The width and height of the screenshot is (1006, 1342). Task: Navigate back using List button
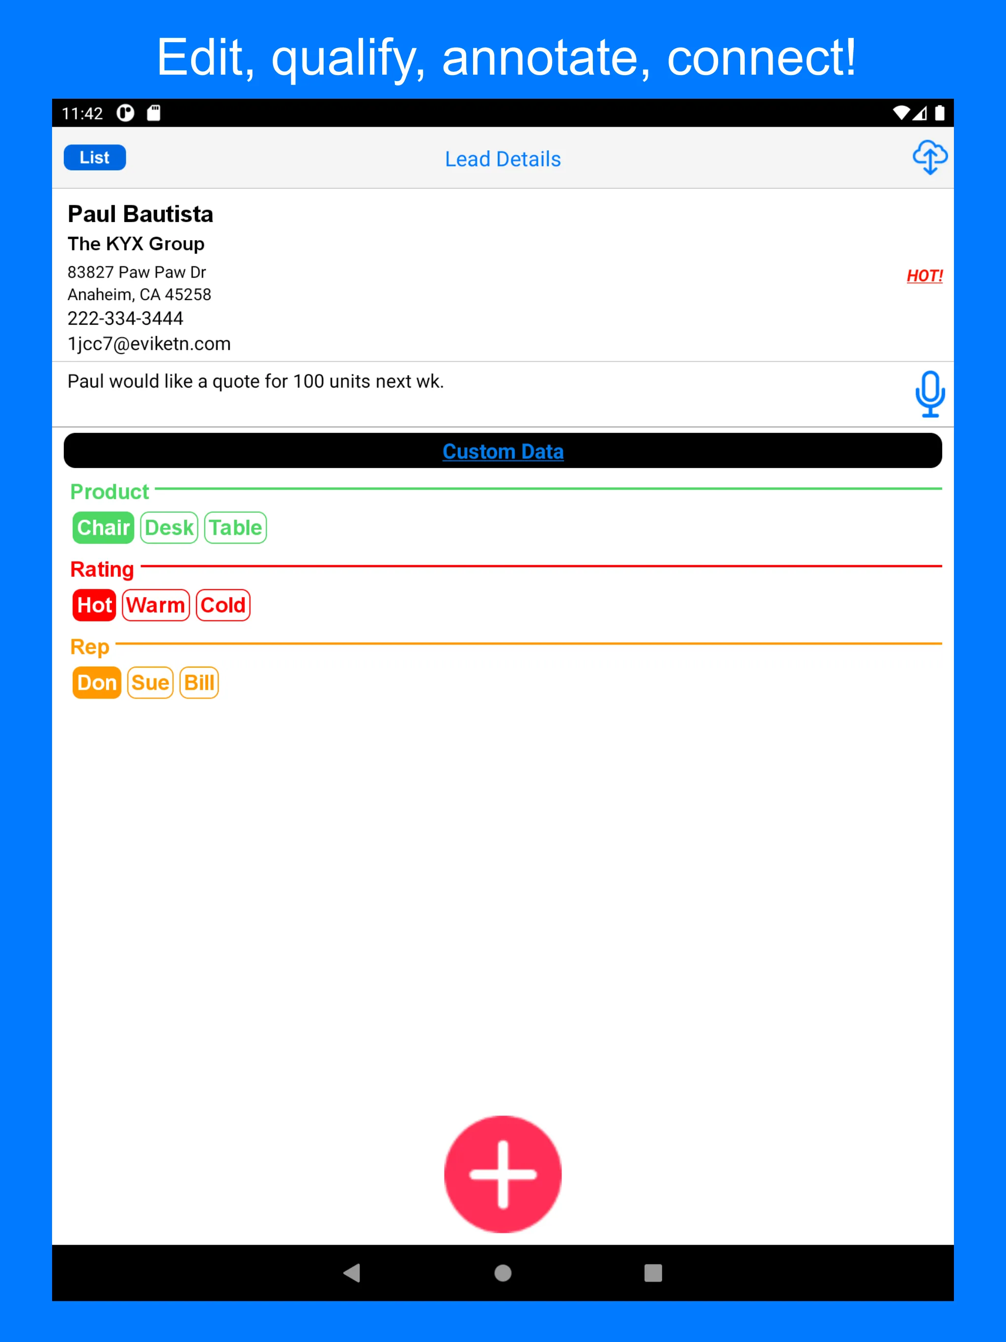(95, 158)
